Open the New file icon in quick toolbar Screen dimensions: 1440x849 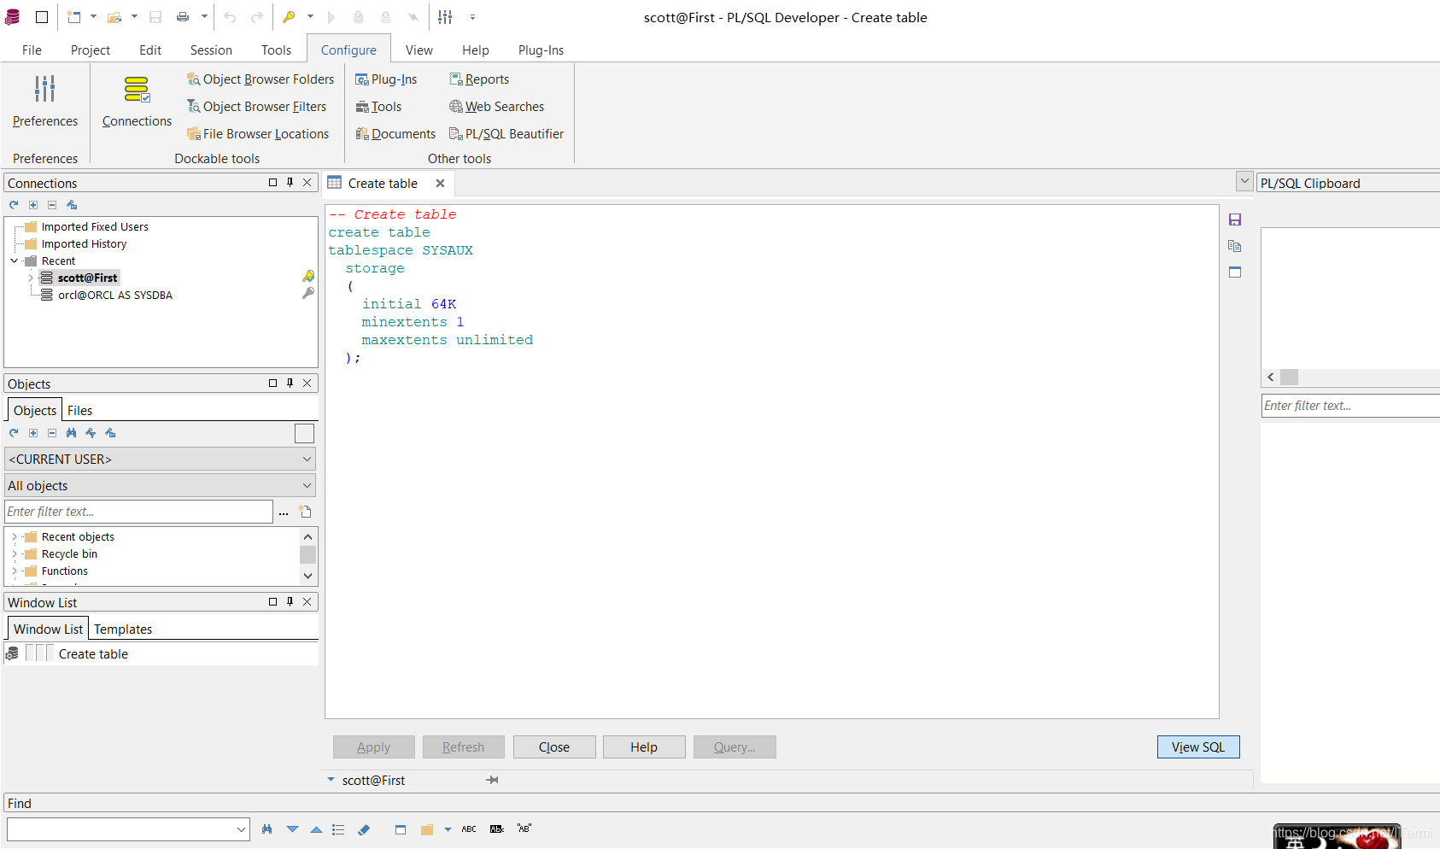pos(73,17)
